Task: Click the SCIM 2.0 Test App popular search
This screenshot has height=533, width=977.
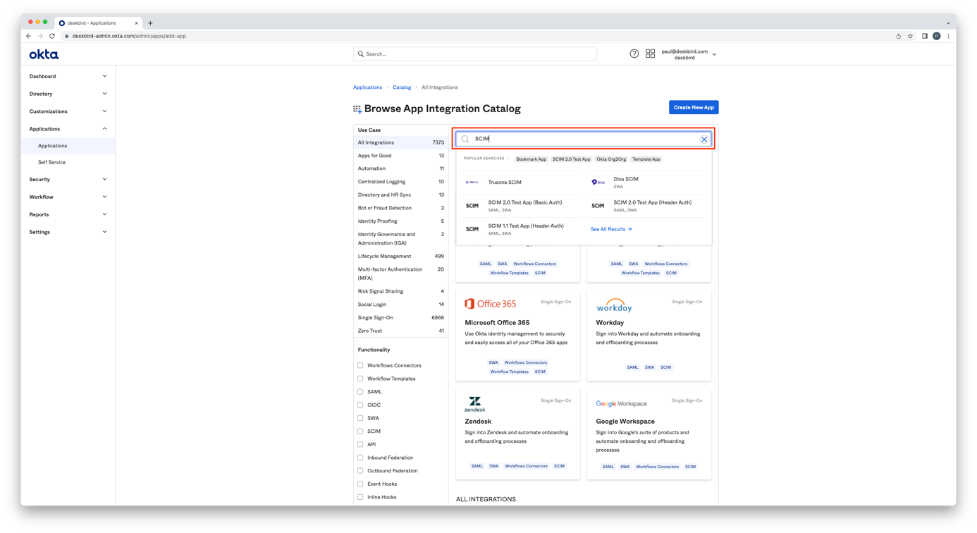Action: click(x=571, y=159)
